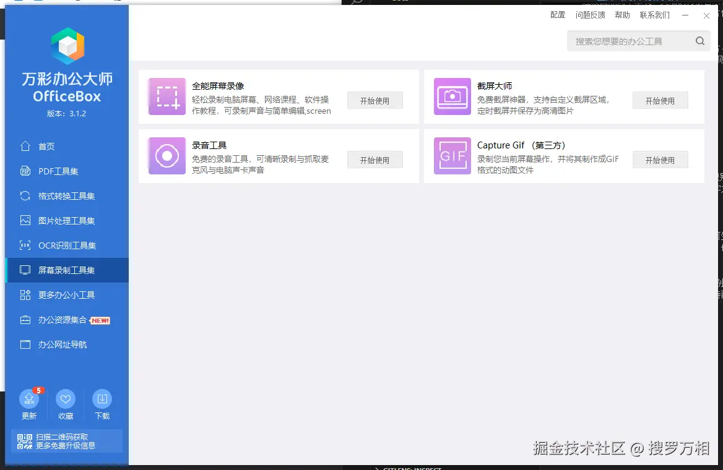Click the more office tools grid icon
723x470 pixels.
(x=25, y=295)
